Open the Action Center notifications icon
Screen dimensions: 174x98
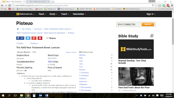pos(157,96)
